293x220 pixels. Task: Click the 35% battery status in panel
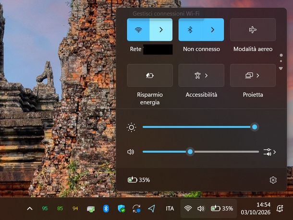pyautogui.click(x=139, y=180)
